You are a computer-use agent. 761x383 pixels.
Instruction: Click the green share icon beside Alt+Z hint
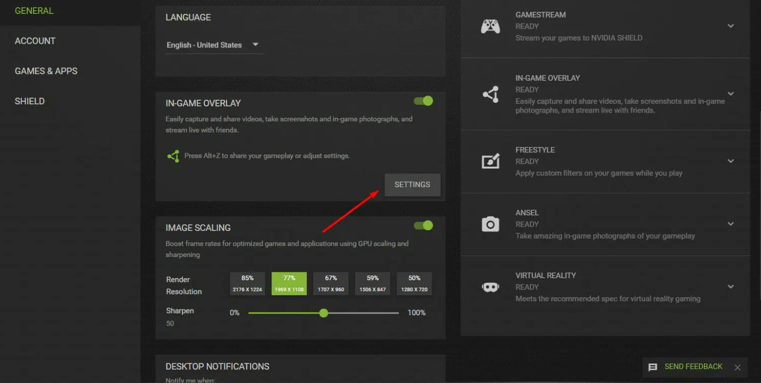click(173, 156)
